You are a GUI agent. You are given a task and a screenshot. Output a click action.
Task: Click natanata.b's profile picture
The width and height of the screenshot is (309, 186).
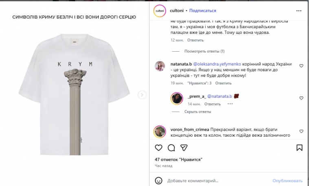click(x=160, y=66)
